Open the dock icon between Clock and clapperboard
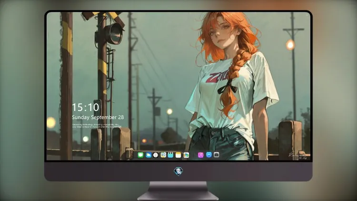The image size is (357, 201). [163, 155]
